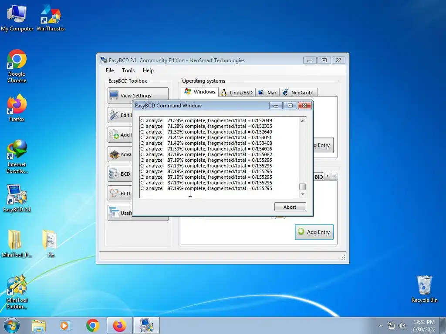Close the main EasyBCD window
Screen dimensions: 446x334
point(338,60)
